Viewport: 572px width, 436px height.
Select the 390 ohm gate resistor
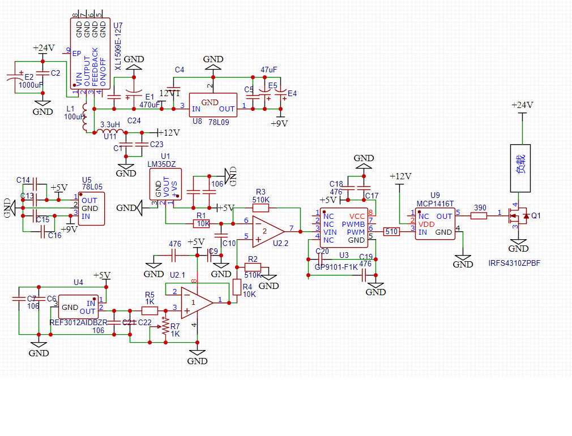[x=479, y=215]
